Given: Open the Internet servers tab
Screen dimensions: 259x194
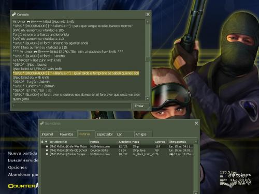Looking at the screenshot, I should [x=47, y=134].
